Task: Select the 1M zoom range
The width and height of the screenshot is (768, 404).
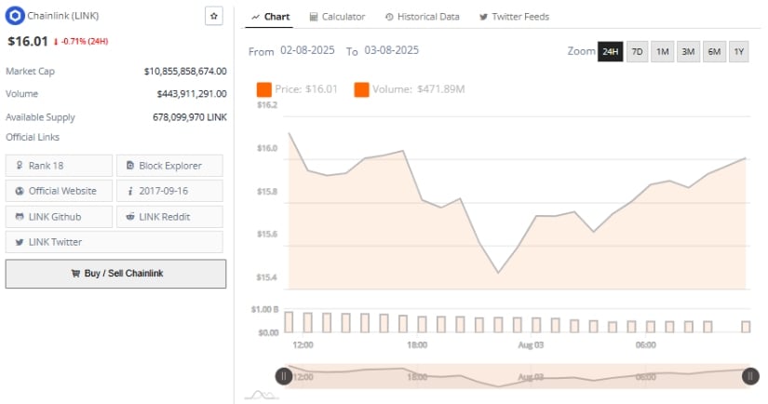Action: coord(662,51)
